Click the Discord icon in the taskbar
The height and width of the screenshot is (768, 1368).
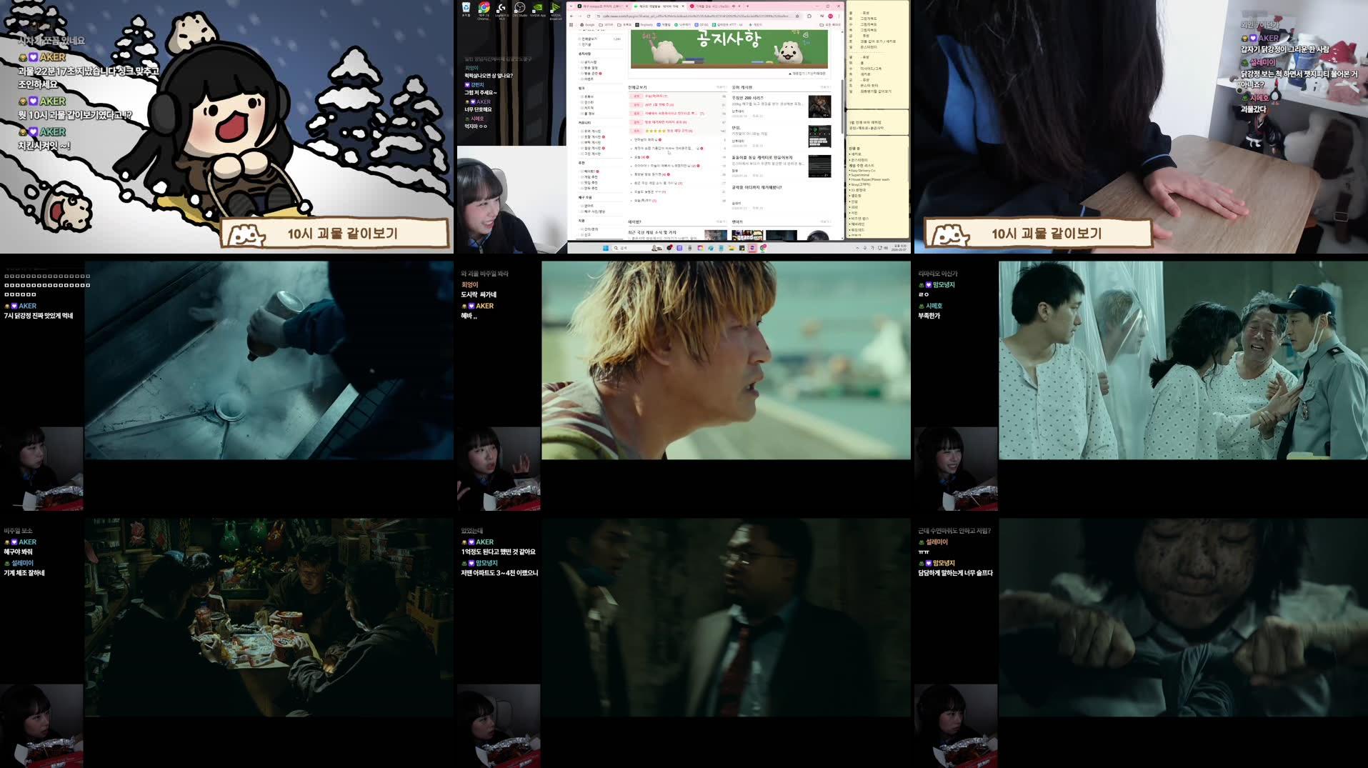pos(679,249)
